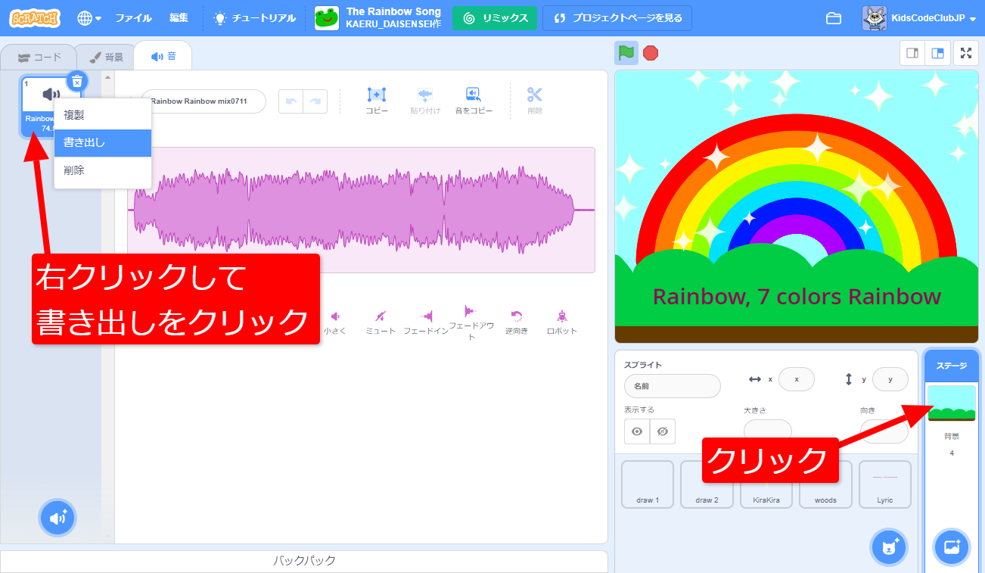Apply the Robot (ロボット) sound effect
Image resolution: width=985 pixels, height=573 pixels.
point(561,317)
